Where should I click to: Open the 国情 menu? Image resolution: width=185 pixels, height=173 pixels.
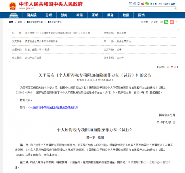coord(141,15)
